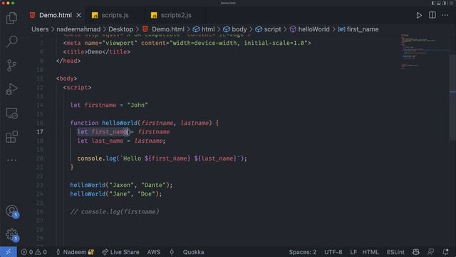This screenshot has height=257, width=456.
Task: Open the customize layout control
Action: click(451, 3)
